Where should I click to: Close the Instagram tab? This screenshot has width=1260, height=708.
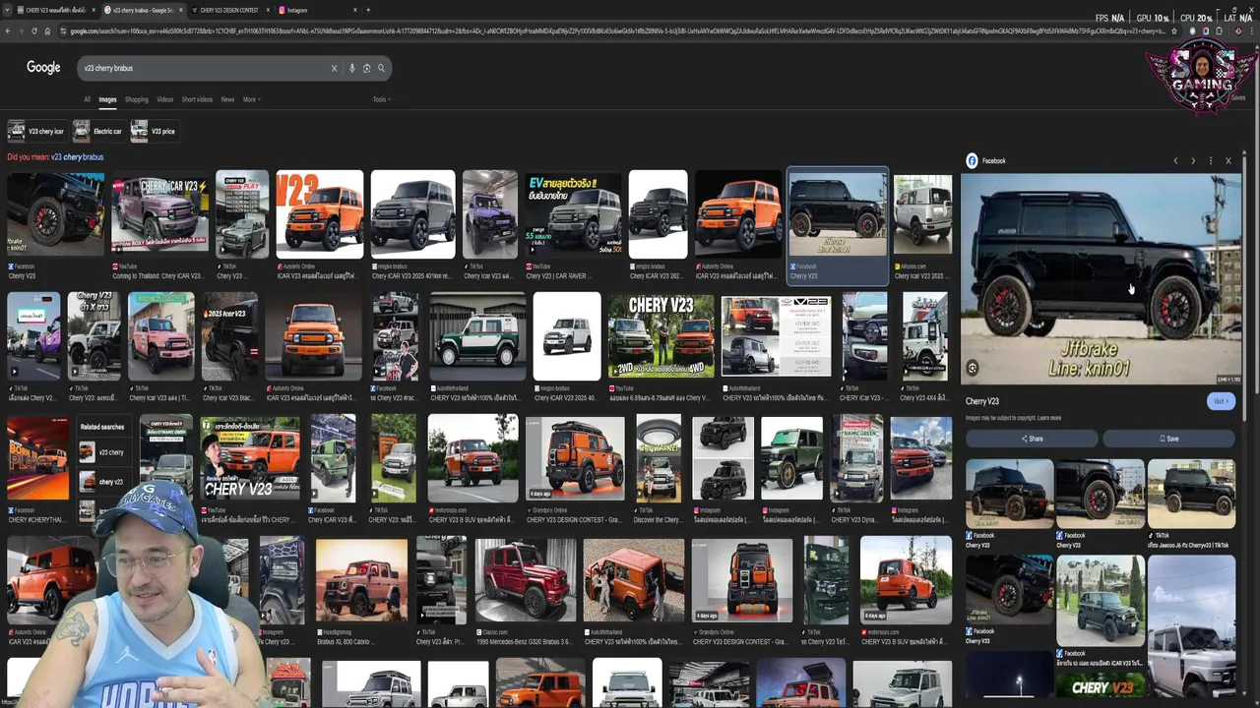tap(354, 10)
